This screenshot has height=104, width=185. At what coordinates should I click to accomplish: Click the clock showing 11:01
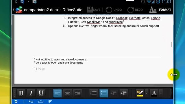click(166, 2)
